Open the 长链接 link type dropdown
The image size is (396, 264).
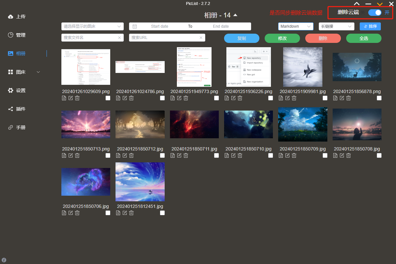[336, 26]
